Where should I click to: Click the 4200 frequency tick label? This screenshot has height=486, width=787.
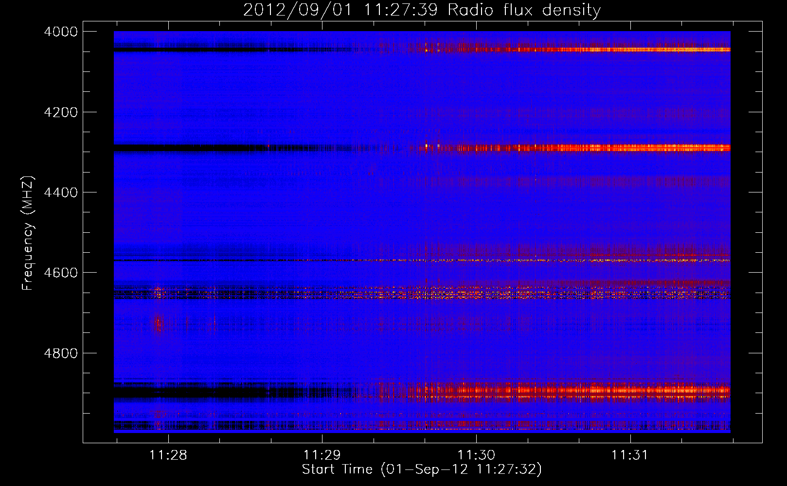61,112
